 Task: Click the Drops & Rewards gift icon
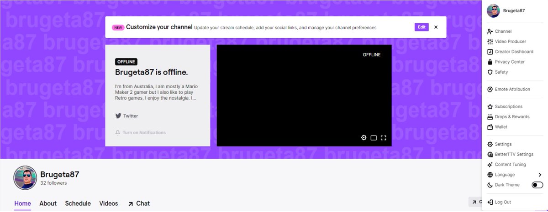coord(490,117)
